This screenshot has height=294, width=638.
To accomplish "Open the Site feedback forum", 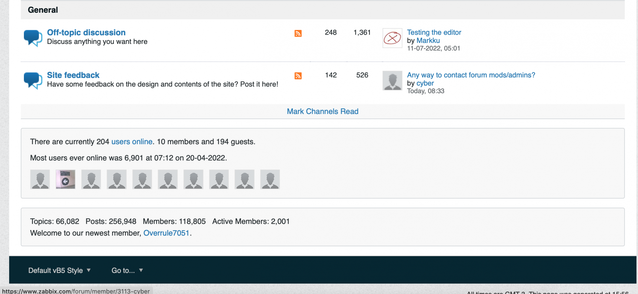I will (x=73, y=75).
